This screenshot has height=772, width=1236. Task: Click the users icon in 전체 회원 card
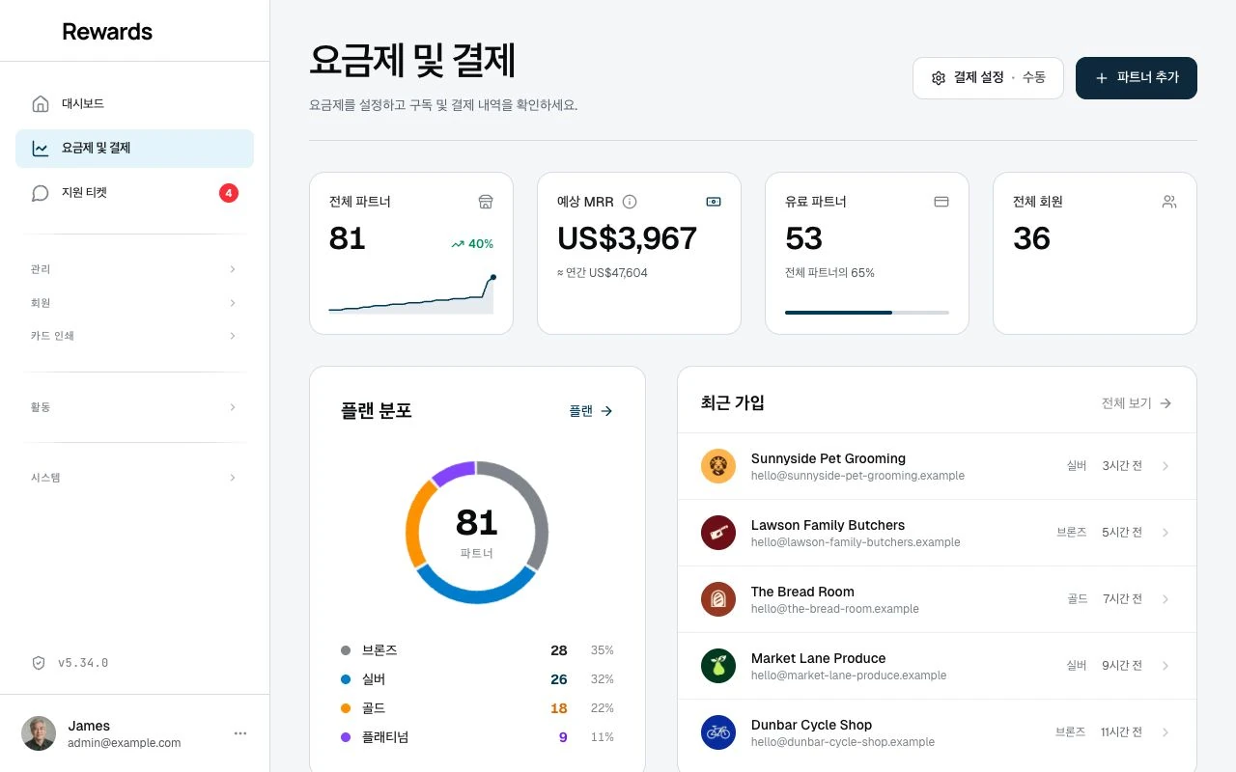click(1169, 202)
